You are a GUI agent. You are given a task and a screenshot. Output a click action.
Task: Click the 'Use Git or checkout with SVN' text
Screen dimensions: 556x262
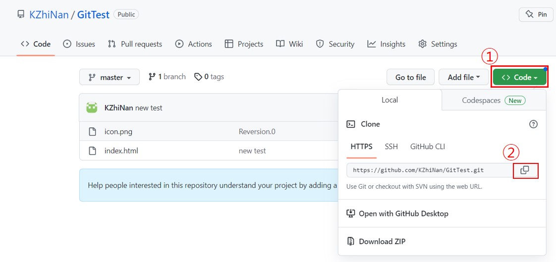coord(414,186)
